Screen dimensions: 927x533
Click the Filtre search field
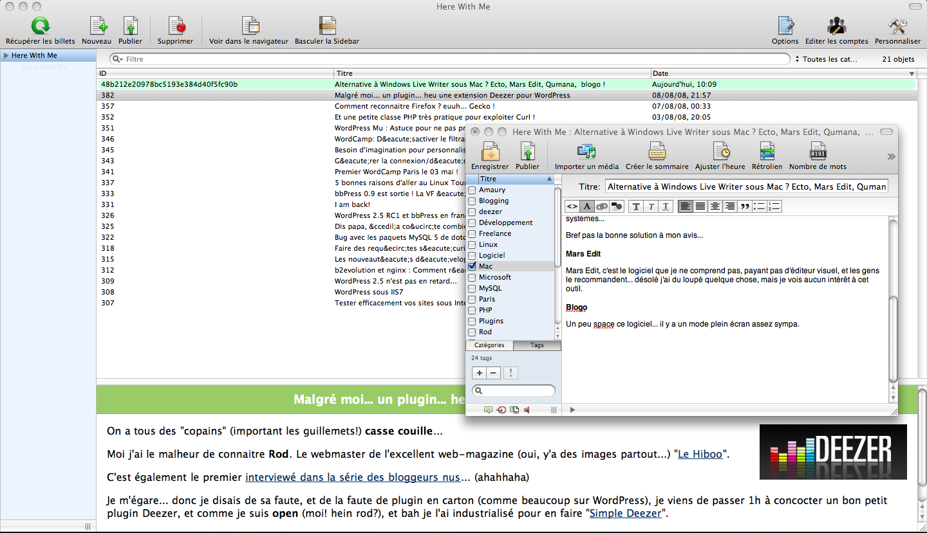450,59
